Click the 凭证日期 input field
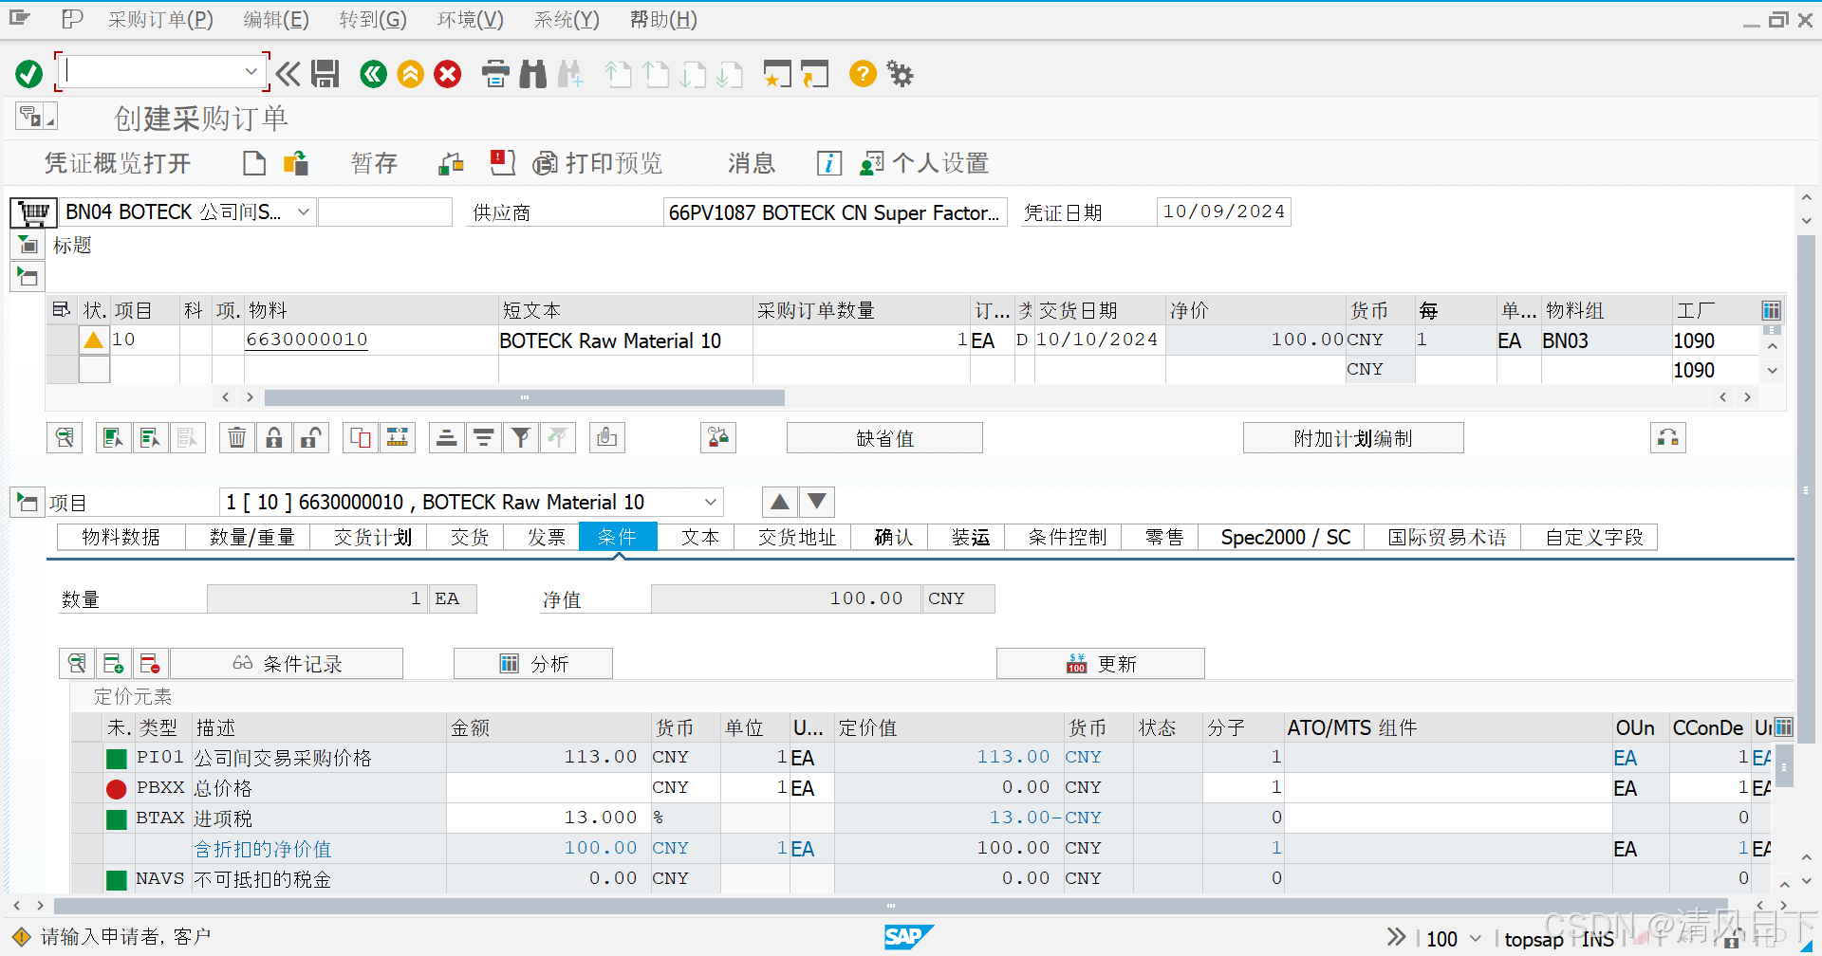Viewport: 1822px width, 956px height. 1223,211
